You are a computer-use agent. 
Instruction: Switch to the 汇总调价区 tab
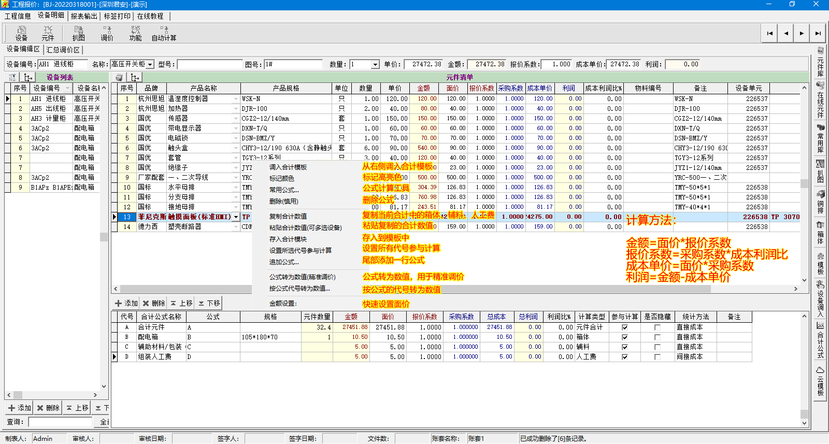[63, 50]
